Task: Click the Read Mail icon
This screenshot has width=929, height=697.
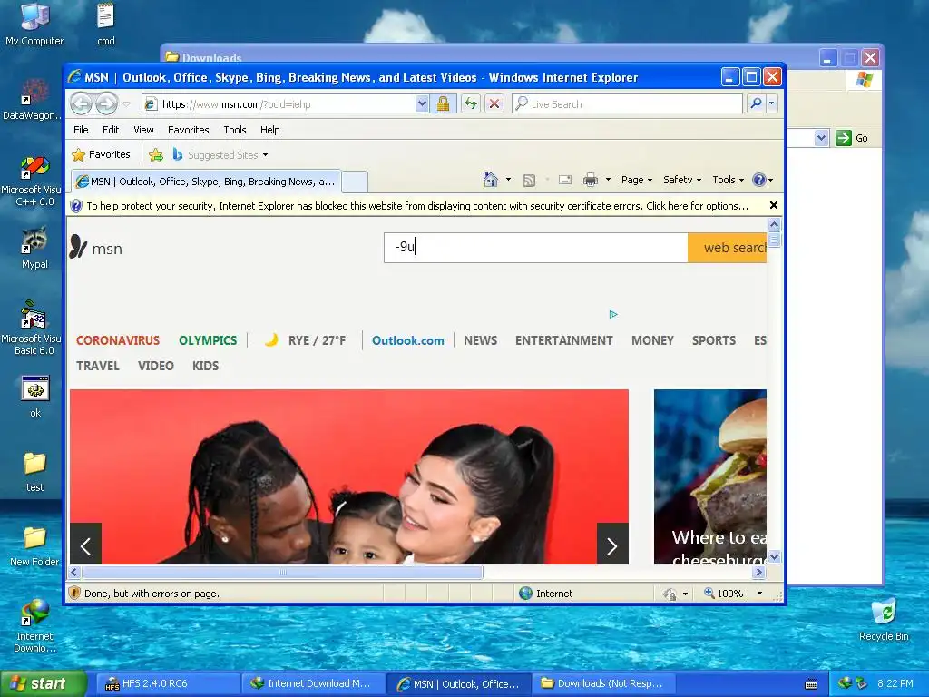Action: 565,180
